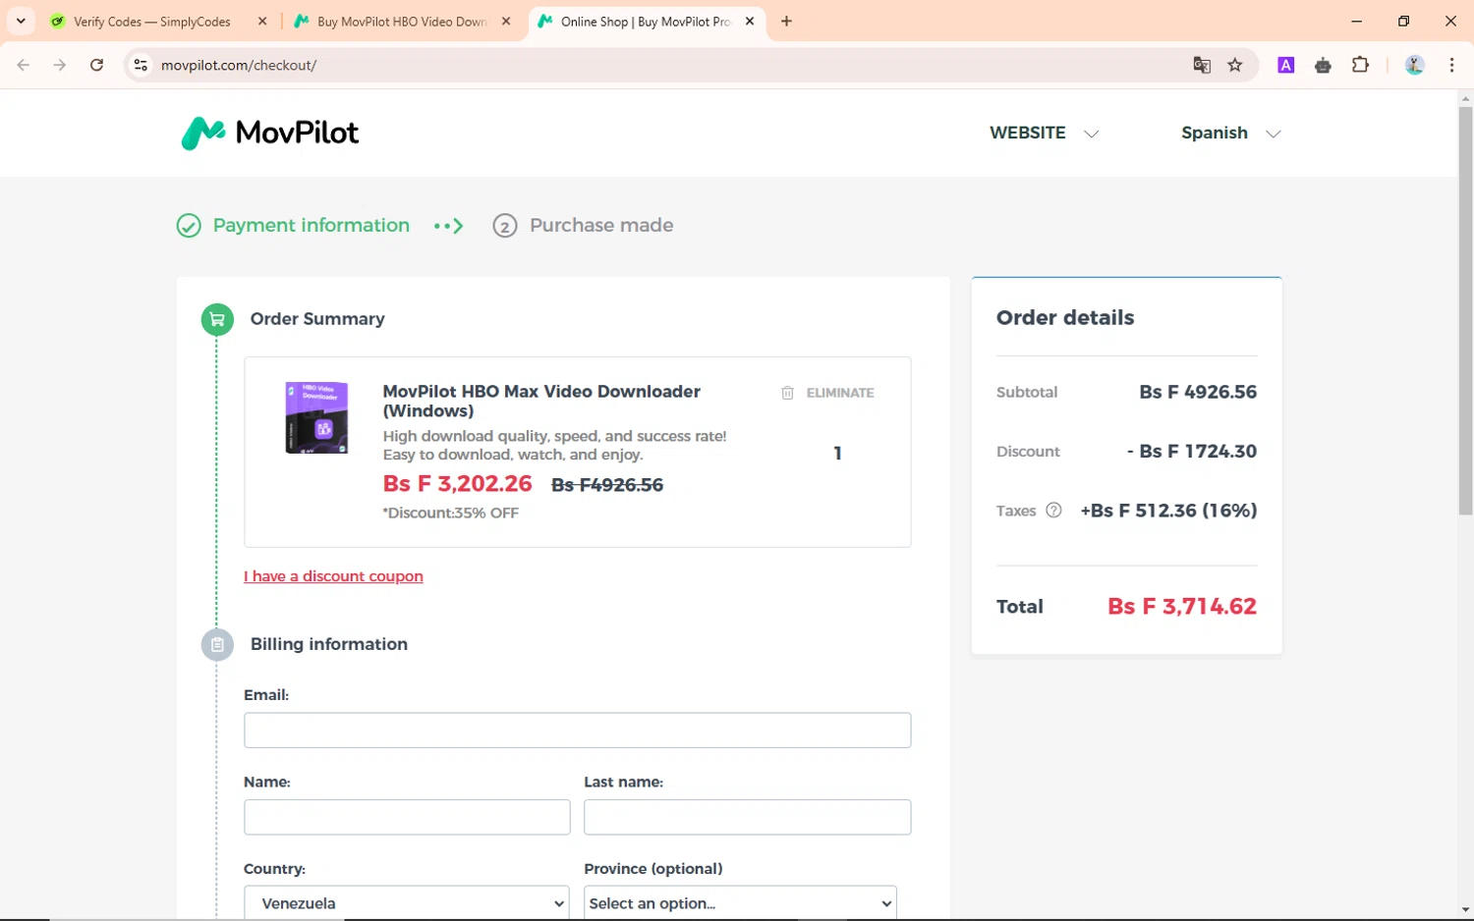This screenshot has width=1474, height=921.
Task: Expand the Spanish language dropdown
Action: (x=1231, y=133)
